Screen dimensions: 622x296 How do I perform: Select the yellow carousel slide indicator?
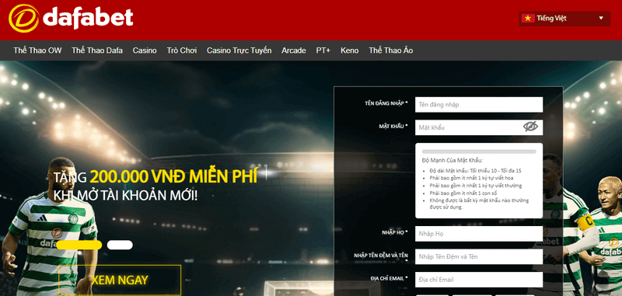click(79, 245)
